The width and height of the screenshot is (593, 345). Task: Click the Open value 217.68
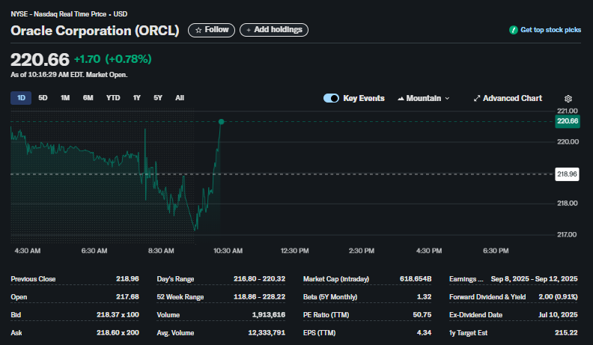[127, 297]
